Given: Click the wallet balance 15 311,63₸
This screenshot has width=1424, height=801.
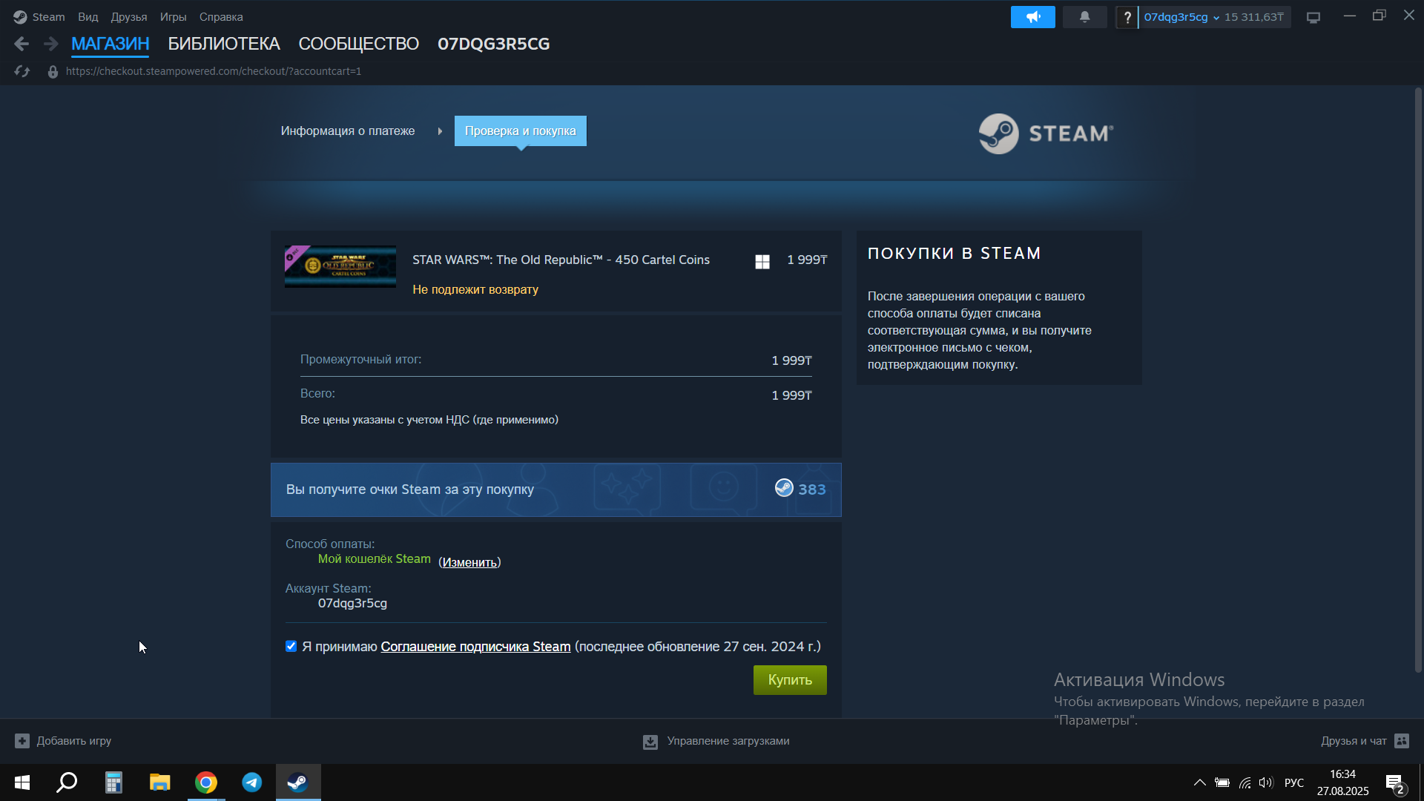Looking at the screenshot, I should click(1254, 17).
